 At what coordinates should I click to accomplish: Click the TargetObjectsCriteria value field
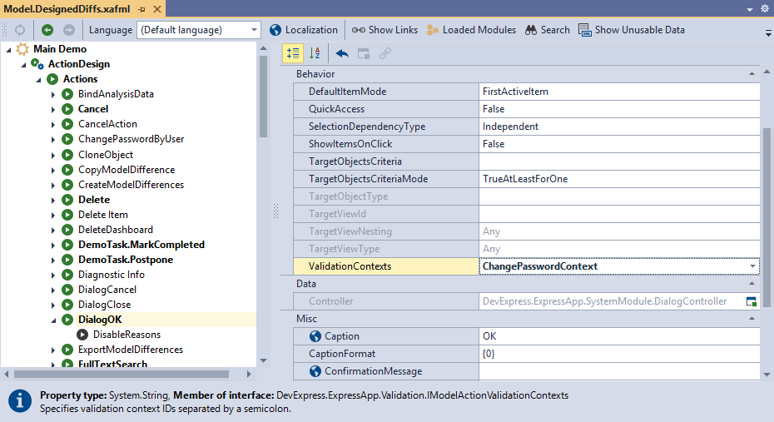(618, 161)
